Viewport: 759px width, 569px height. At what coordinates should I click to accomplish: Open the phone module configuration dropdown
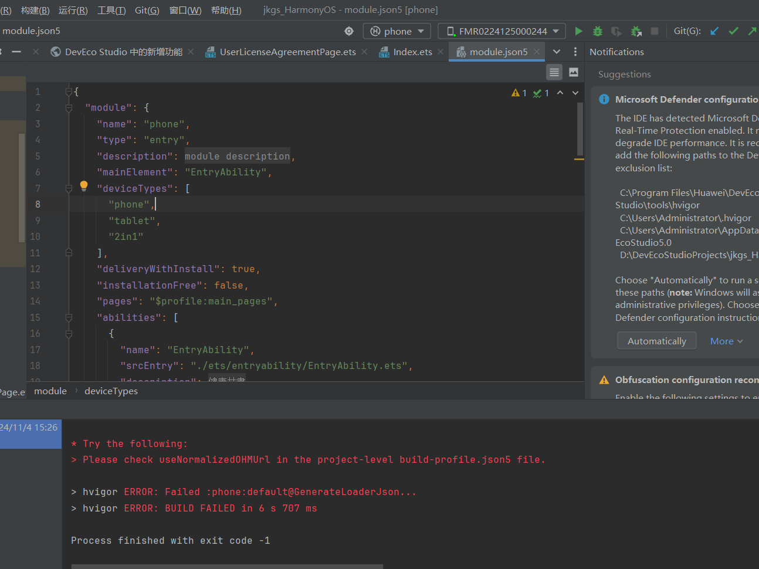point(397,31)
